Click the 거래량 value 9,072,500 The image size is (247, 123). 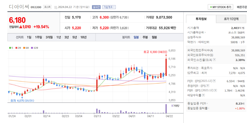[164, 17]
